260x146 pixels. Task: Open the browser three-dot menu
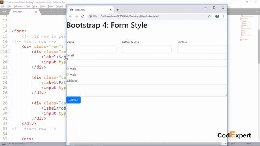223,16
